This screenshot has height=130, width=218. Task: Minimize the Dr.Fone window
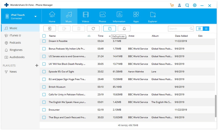pos(202,6)
